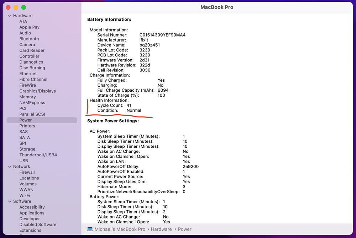Select Thunderbolt/USB4 in the sidebar
Image resolution: width=356 pixels, height=238 pixels.
click(x=38, y=155)
